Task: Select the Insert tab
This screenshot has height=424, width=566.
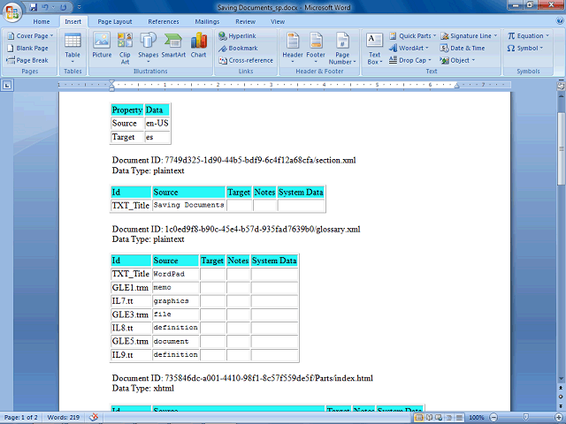Action: [73, 21]
